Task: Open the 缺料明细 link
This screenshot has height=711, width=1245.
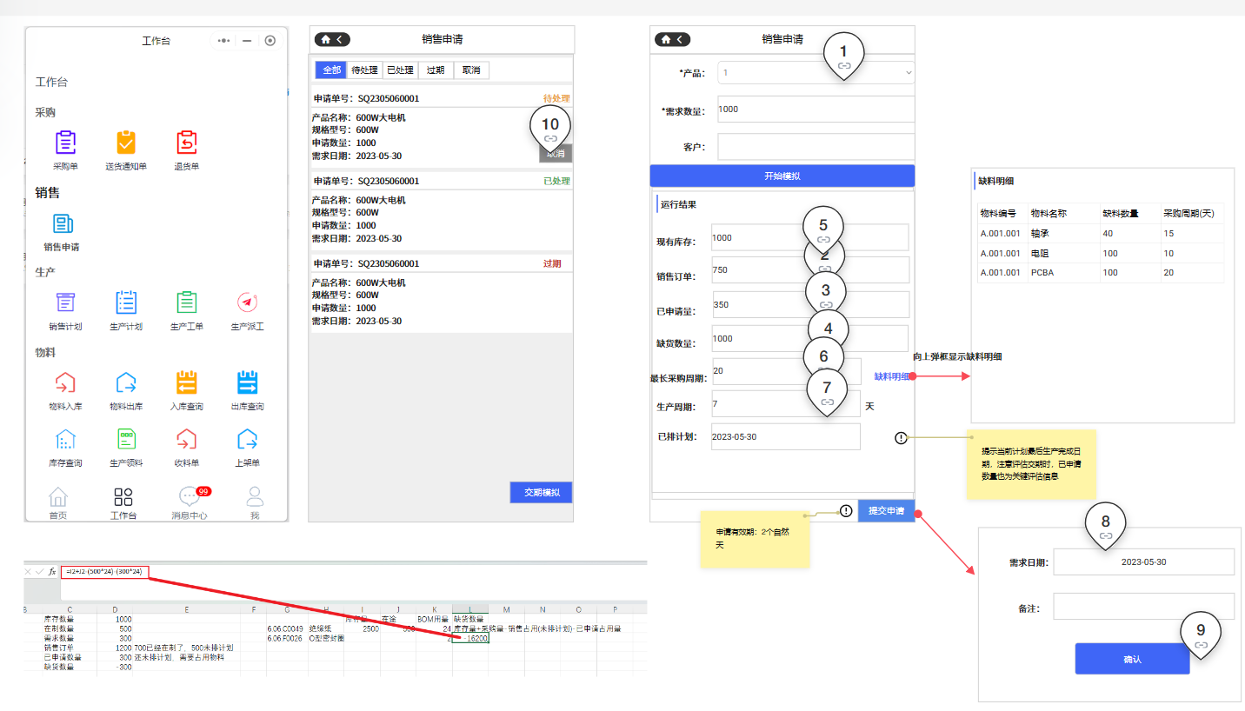Action: tap(892, 376)
